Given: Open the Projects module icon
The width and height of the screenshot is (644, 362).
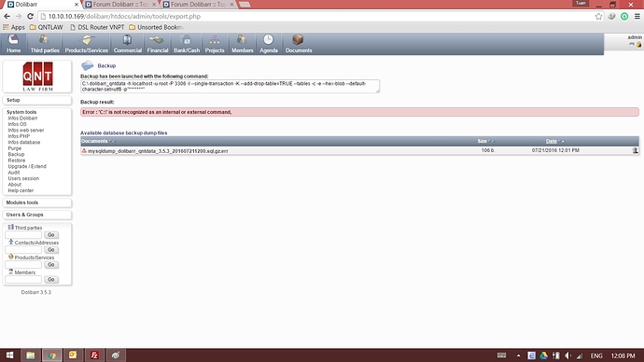Looking at the screenshot, I should [x=215, y=40].
